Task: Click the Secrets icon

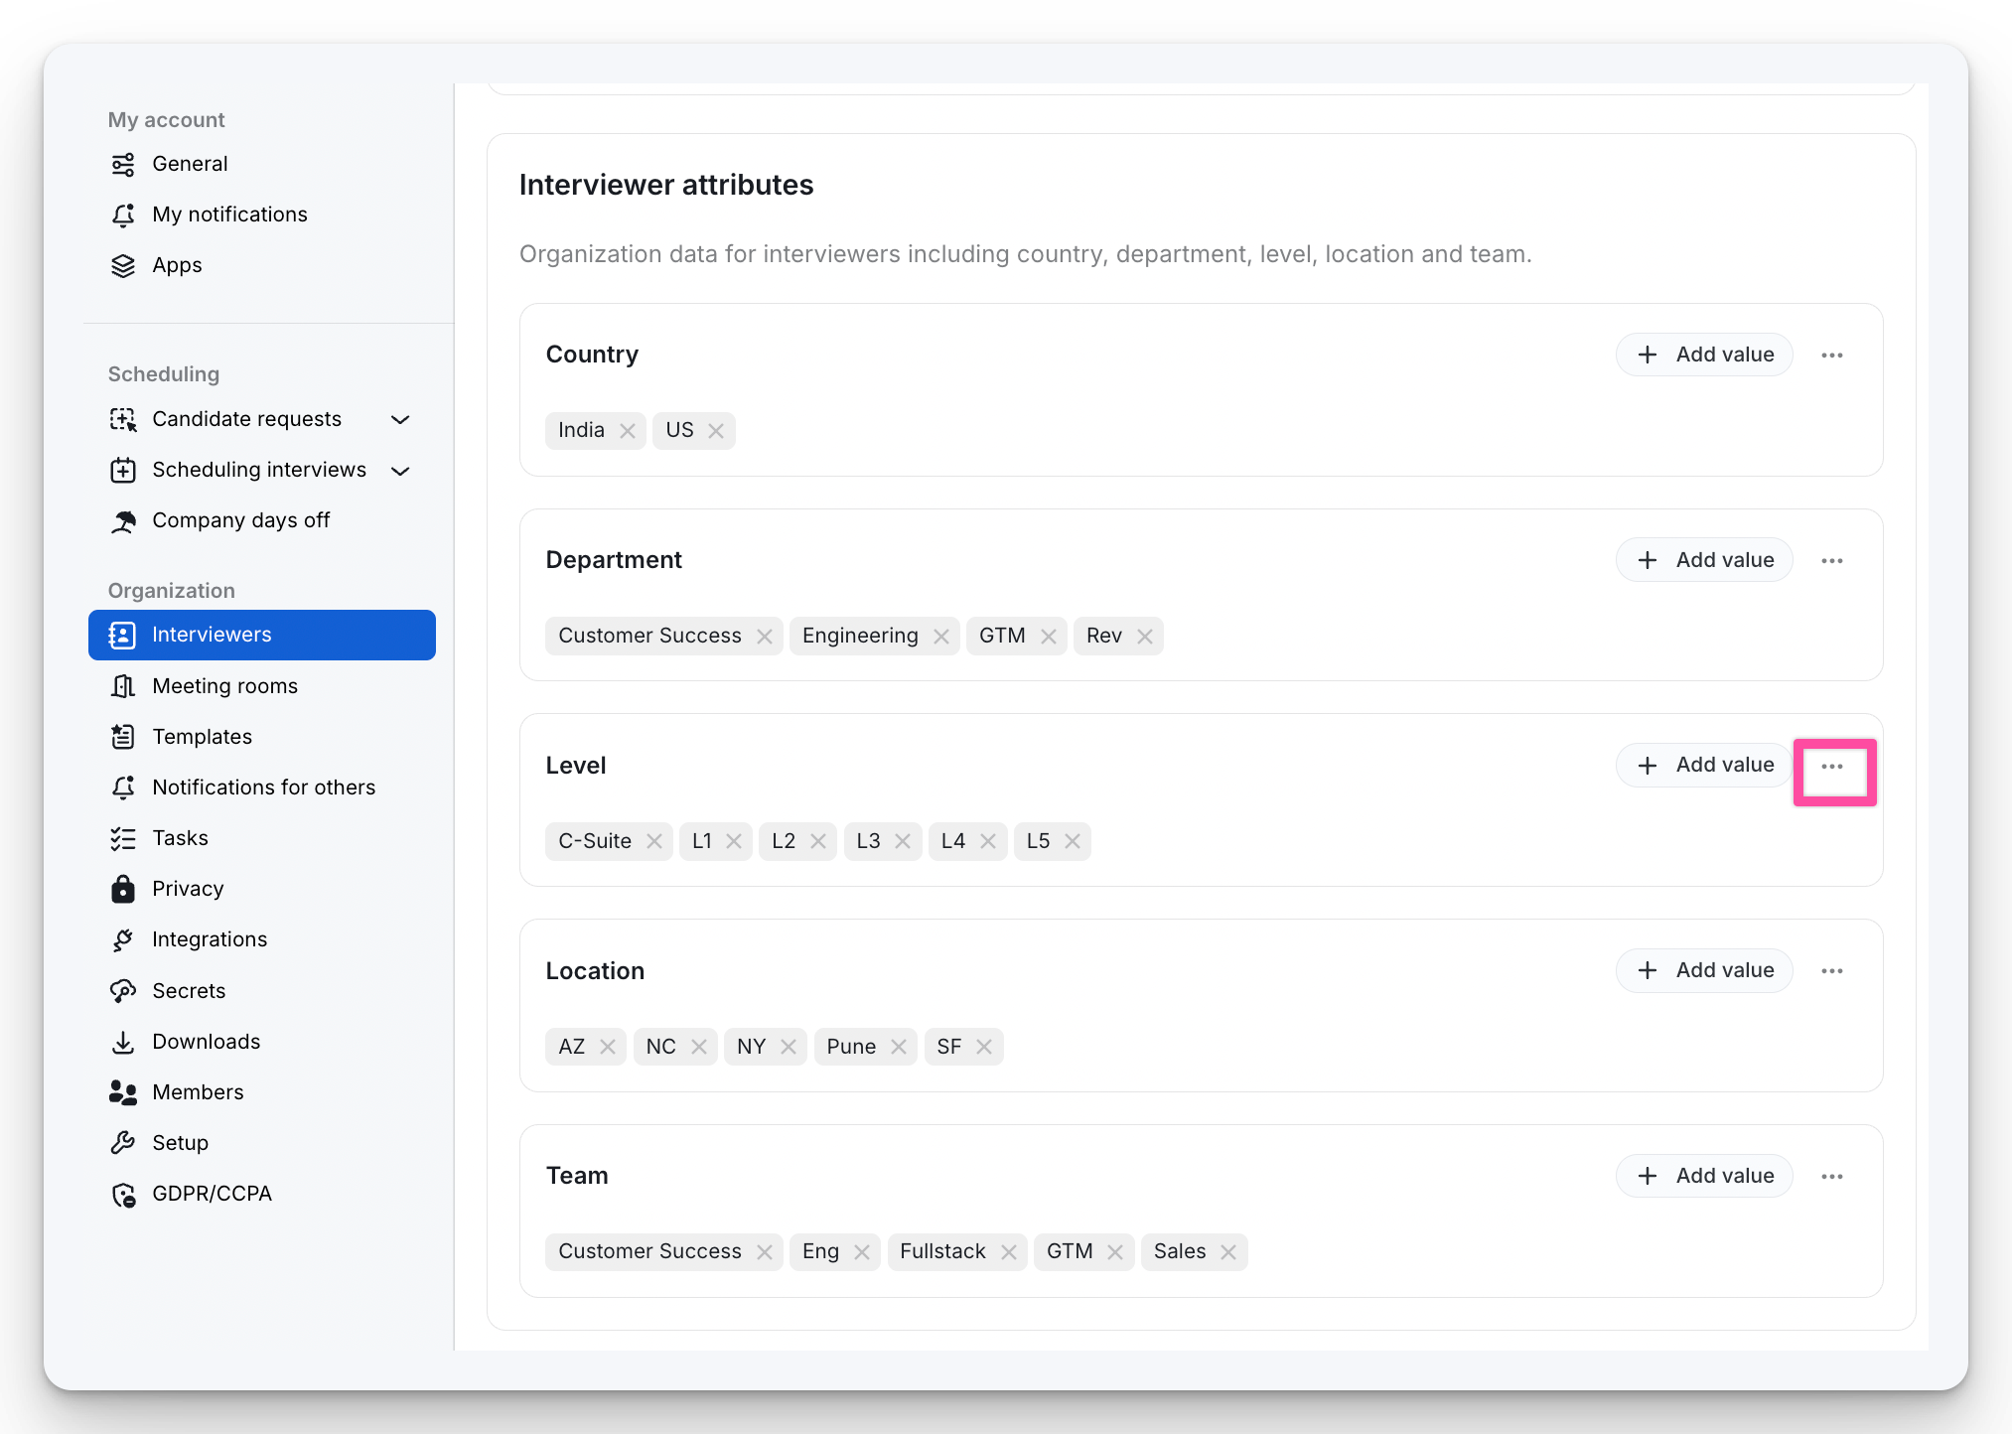Action: [123, 991]
